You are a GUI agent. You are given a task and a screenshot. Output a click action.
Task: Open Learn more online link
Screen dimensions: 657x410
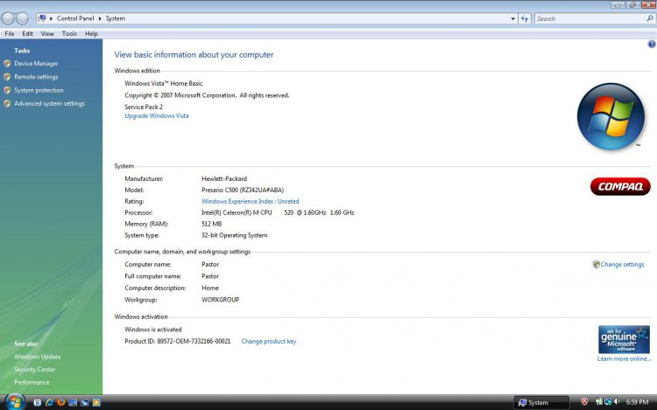pos(625,358)
